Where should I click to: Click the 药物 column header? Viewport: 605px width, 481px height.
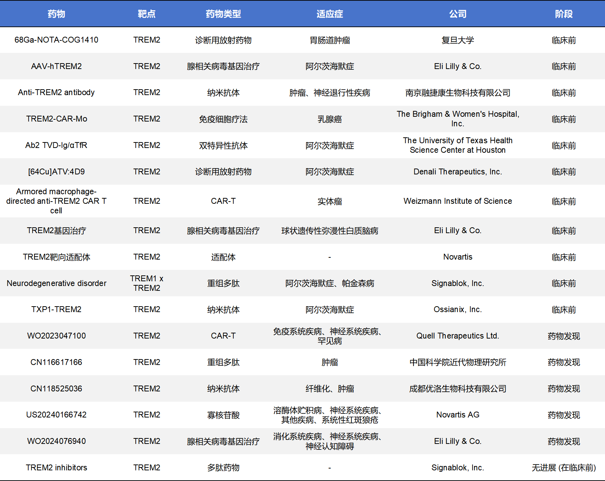click(56, 14)
